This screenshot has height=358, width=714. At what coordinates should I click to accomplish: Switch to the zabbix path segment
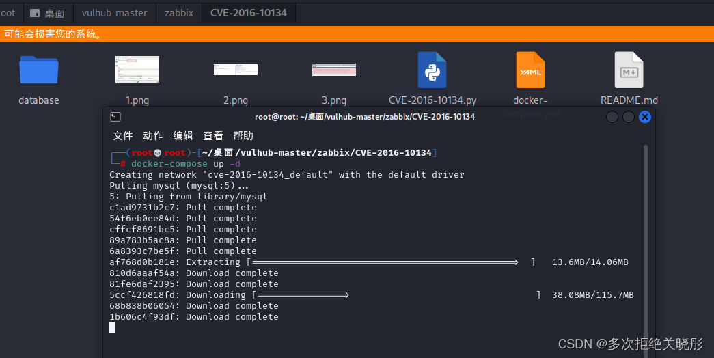(179, 13)
